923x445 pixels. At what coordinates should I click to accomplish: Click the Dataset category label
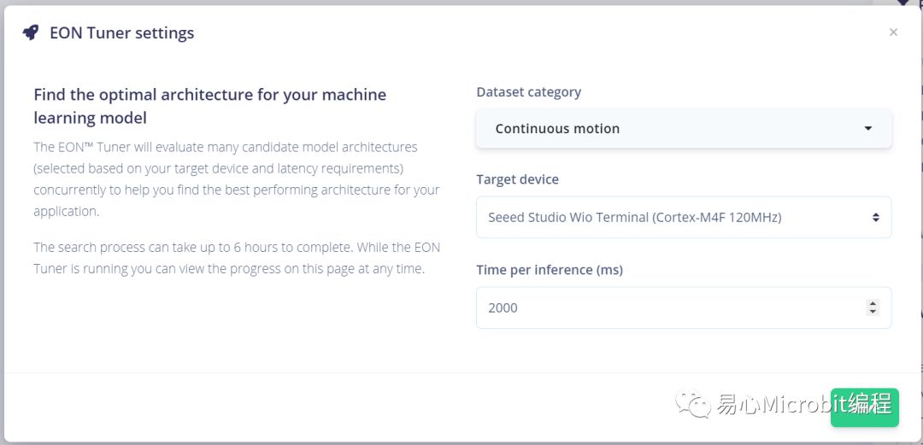pos(528,92)
